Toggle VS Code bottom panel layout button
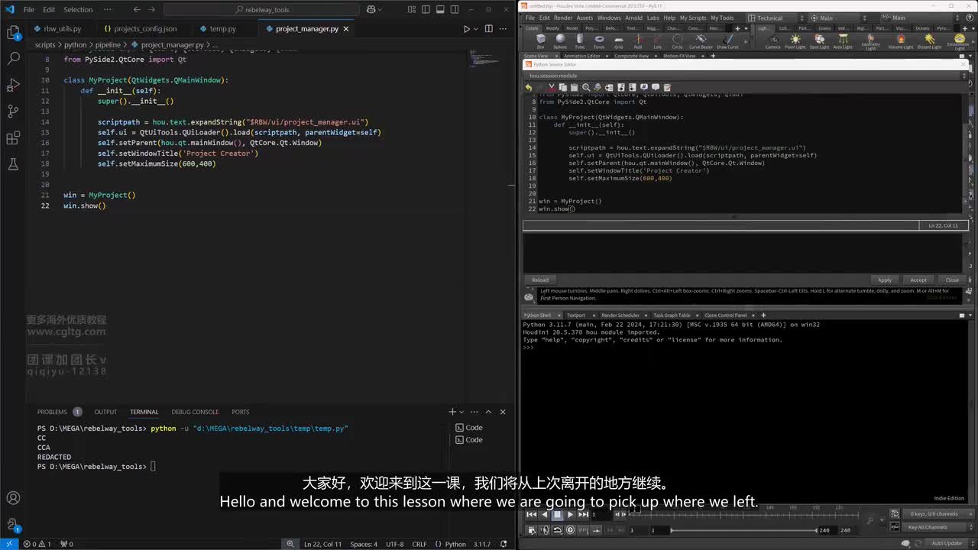The image size is (978, 550). coord(439,9)
